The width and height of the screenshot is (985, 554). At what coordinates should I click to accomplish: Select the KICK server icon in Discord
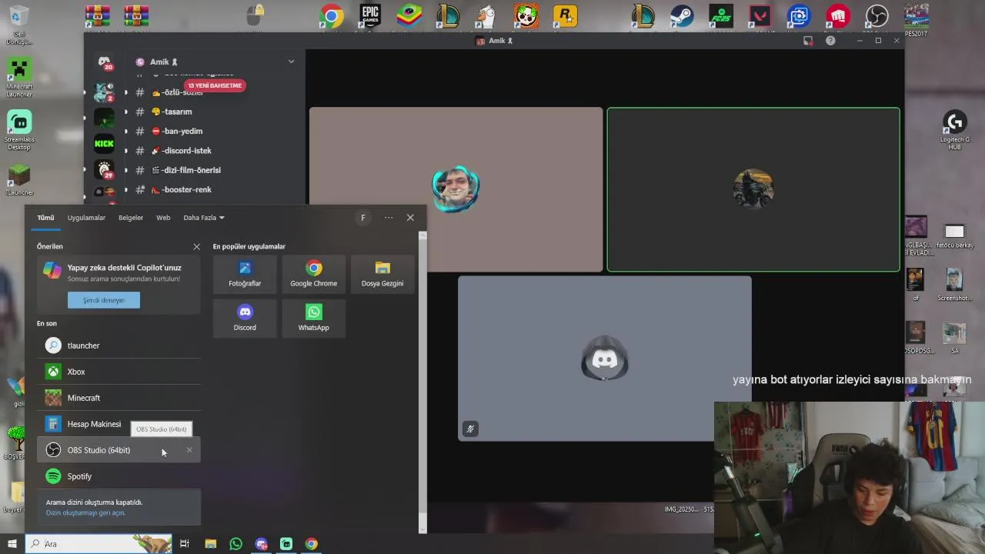tap(104, 143)
